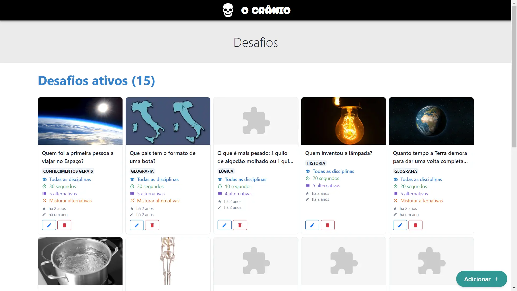Click 'Desafios ativos (15)' heading
The height and width of the screenshot is (291, 517).
pos(96,81)
